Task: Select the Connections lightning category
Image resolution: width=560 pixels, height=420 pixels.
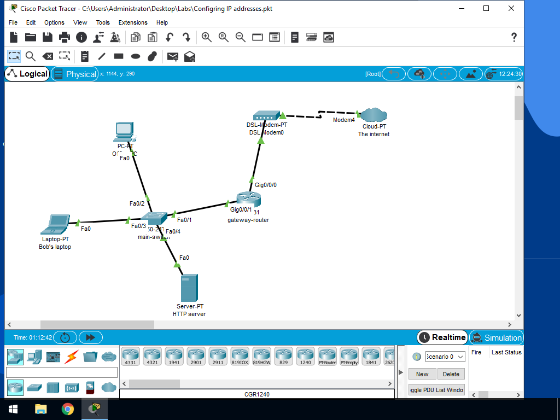Action: coord(72,357)
